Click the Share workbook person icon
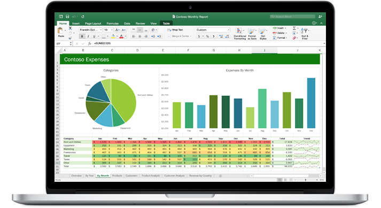 point(320,17)
